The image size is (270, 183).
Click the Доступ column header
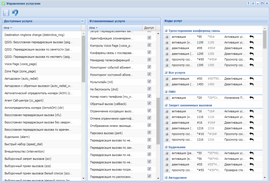pyautogui.click(x=149, y=28)
